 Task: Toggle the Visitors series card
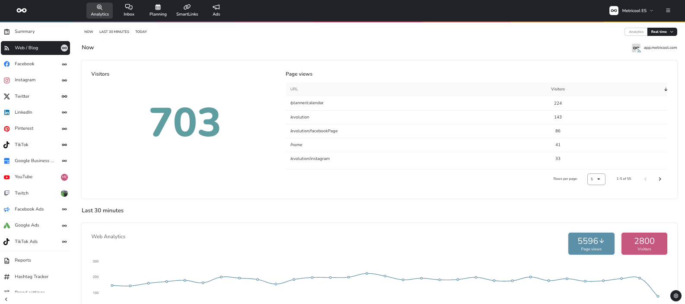click(644, 243)
